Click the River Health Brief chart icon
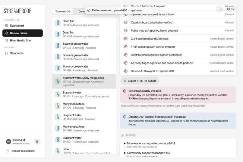Screen dimensions: 243x162 tap(6, 40)
